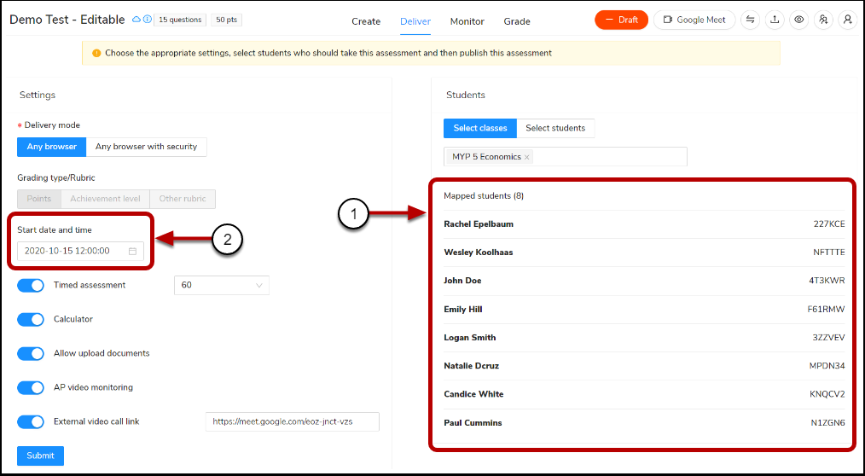
Task: Click student Wesley Koolhaas
Action: [479, 253]
